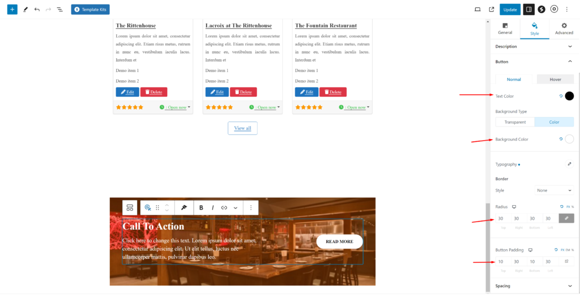Viewport: 580px width, 295px height.
Task: Toggle linked radius values button
Action: [x=566, y=218]
